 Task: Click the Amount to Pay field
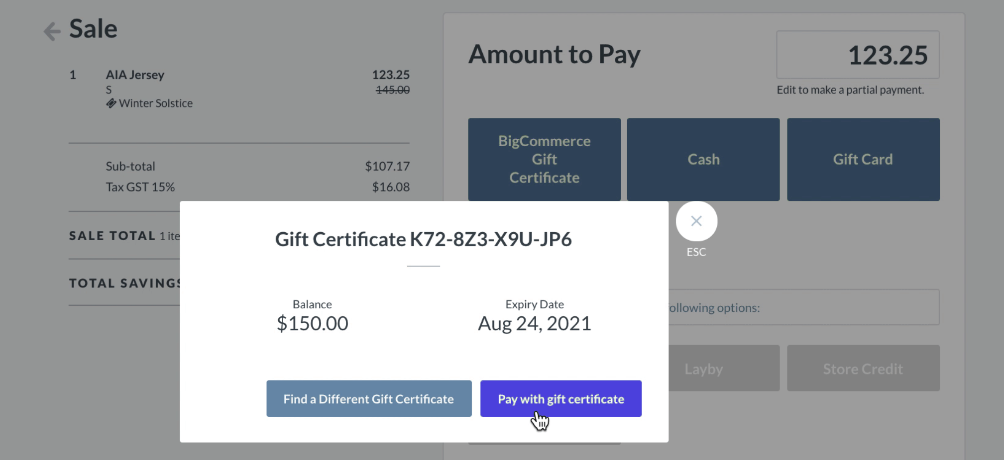(x=858, y=55)
